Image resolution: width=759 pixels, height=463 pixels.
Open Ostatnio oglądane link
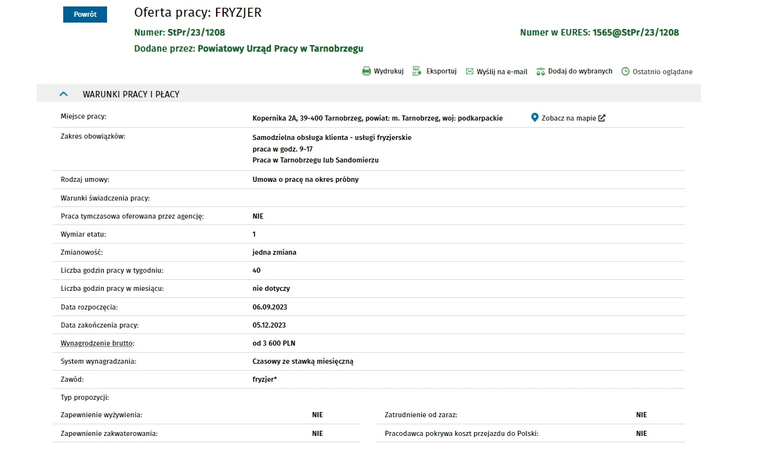click(x=662, y=72)
